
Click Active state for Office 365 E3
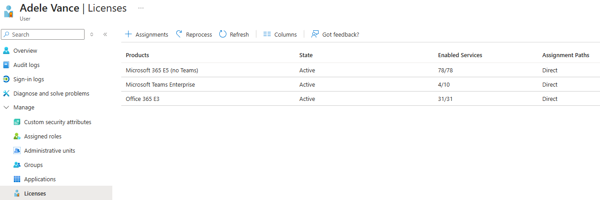307,99
